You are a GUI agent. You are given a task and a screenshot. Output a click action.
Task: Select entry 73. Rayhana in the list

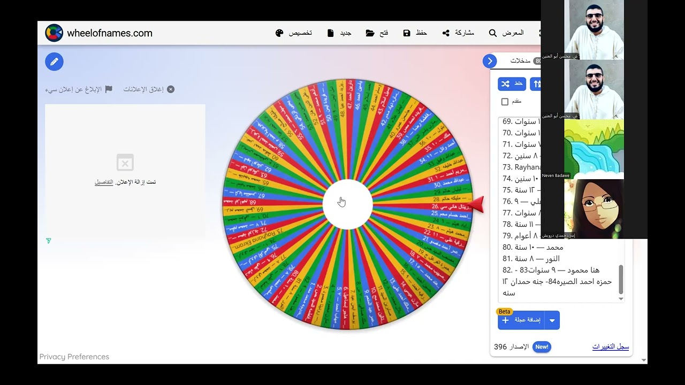point(523,167)
